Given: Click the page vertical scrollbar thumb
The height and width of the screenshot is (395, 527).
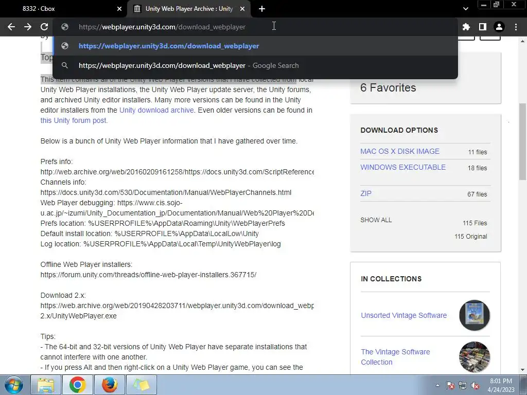Looking at the screenshot, I should (x=523, y=142).
